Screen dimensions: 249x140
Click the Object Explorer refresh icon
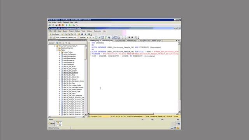tap(70, 43)
